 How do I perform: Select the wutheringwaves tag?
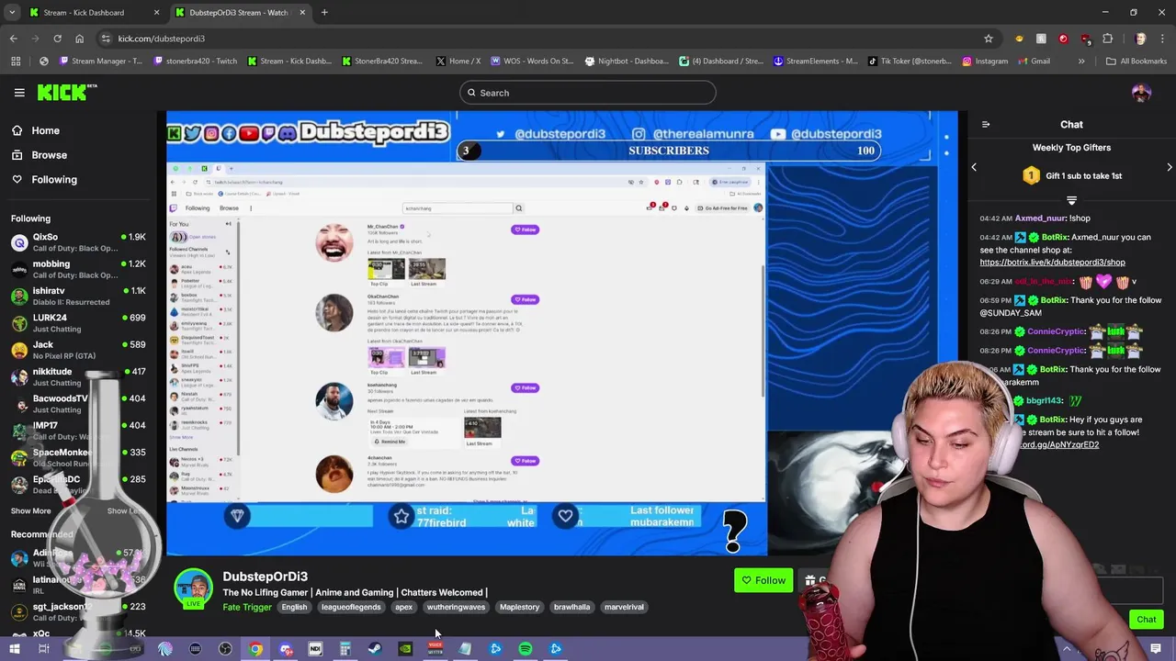point(456,607)
